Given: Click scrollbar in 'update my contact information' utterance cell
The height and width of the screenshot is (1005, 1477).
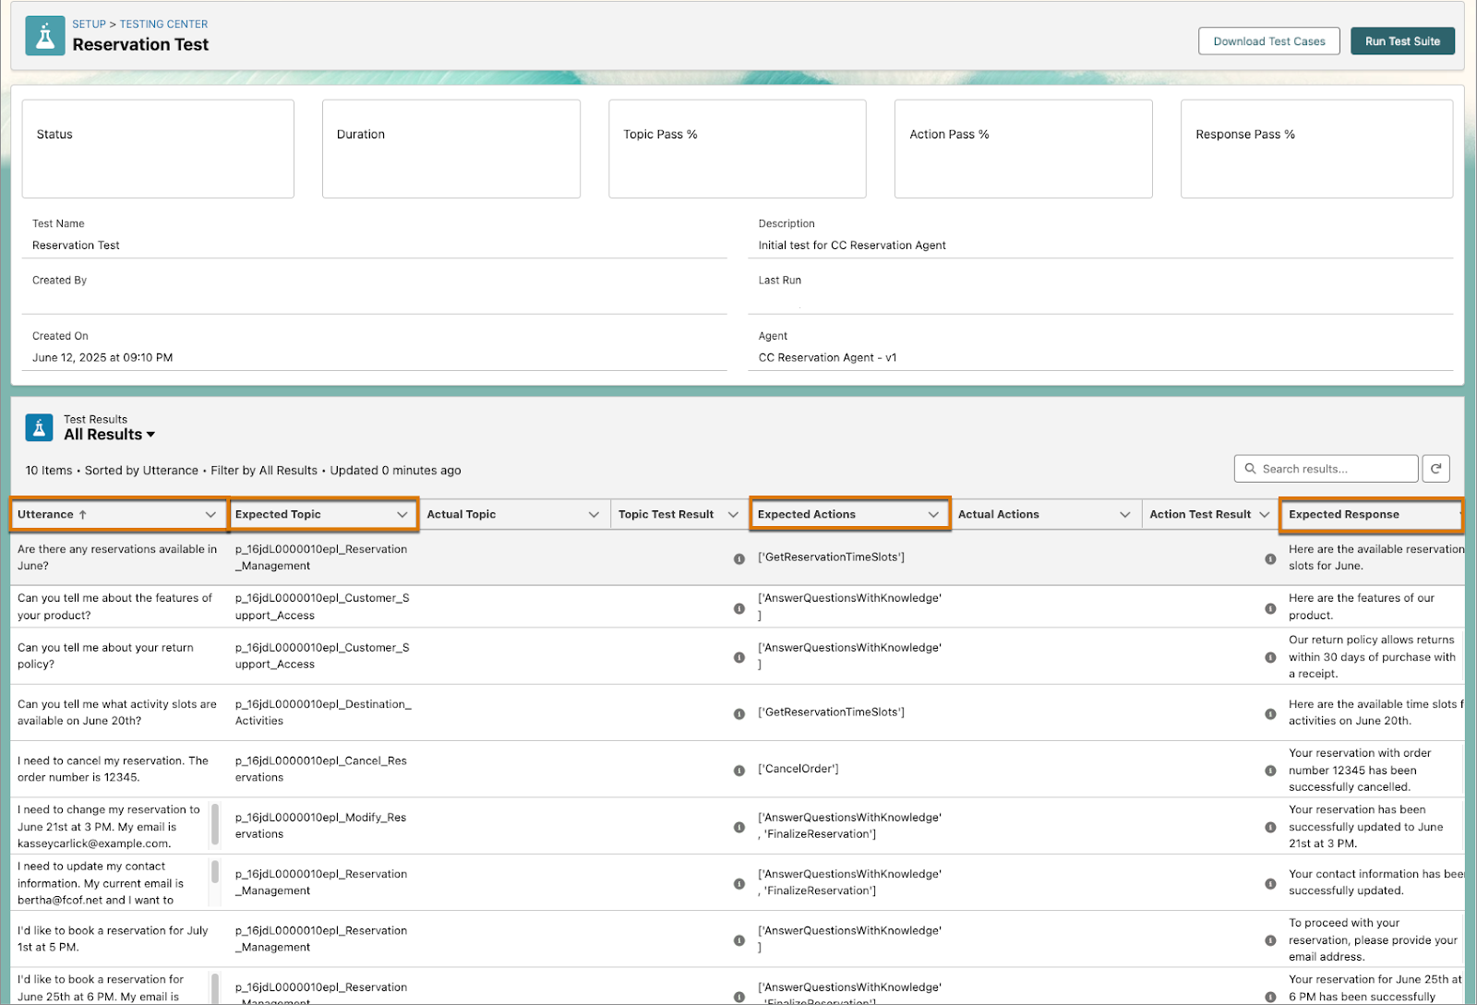Looking at the screenshot, I should (x=215, y=872).
